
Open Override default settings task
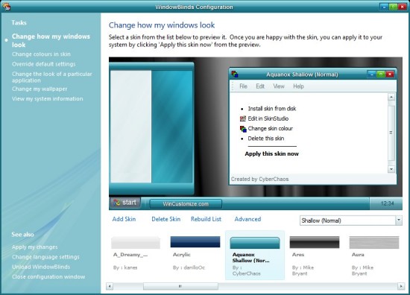(44, 64)
